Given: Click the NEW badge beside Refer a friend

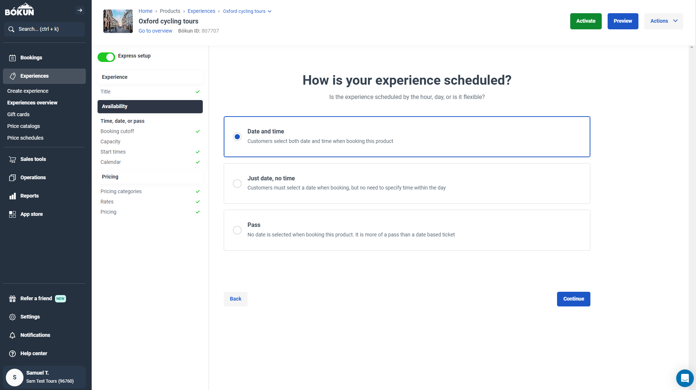Looking at the screenshot, I should tap(61, 299).
